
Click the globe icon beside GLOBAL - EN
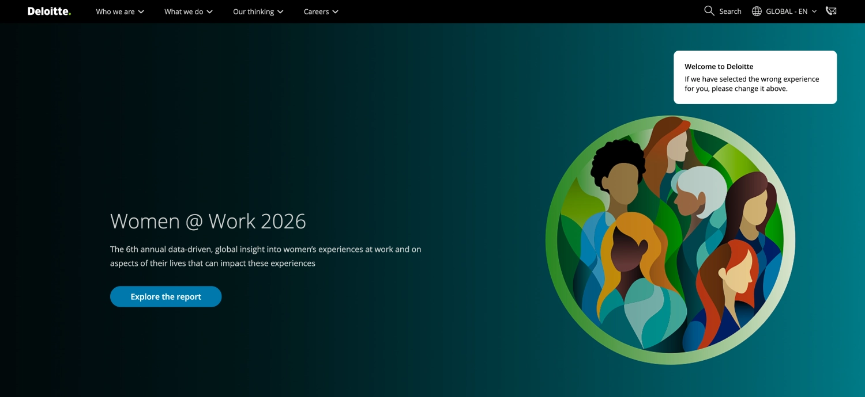757,12
